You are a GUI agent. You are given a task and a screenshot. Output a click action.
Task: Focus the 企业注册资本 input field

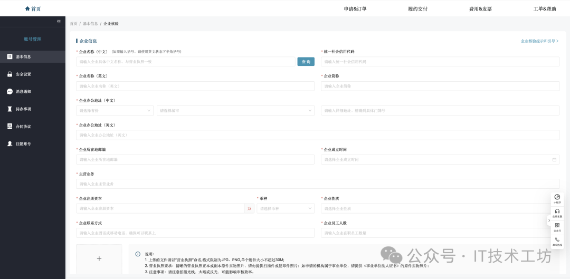click(160, 208)
